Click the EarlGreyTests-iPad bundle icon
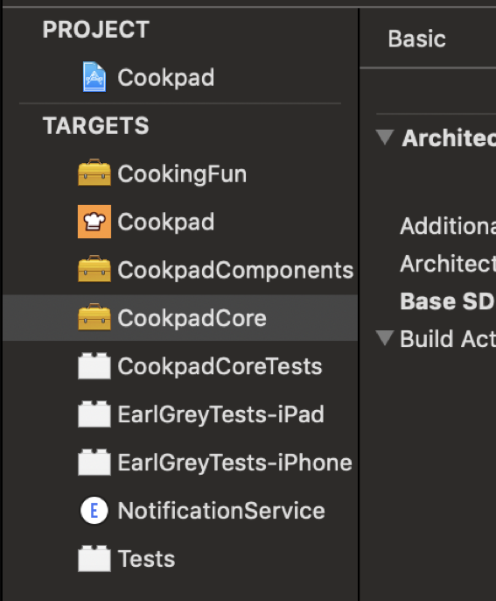The width and height of the screenshot is (496, 601). coord(94,414)
